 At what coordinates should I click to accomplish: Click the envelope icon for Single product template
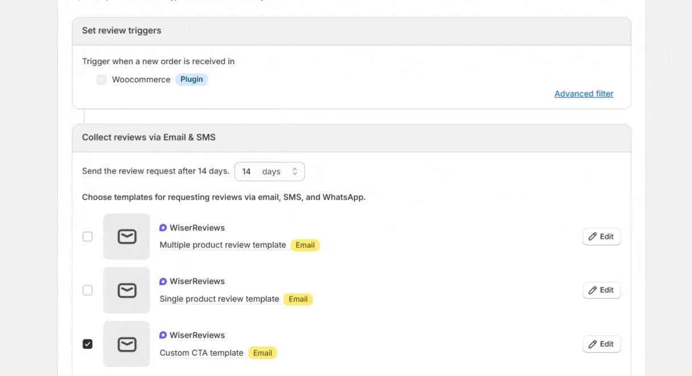click(x=126, y=291)
